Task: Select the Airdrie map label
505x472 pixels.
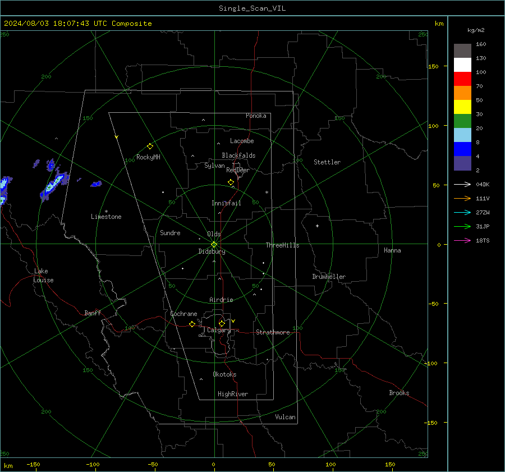Action: pos(221,300)
